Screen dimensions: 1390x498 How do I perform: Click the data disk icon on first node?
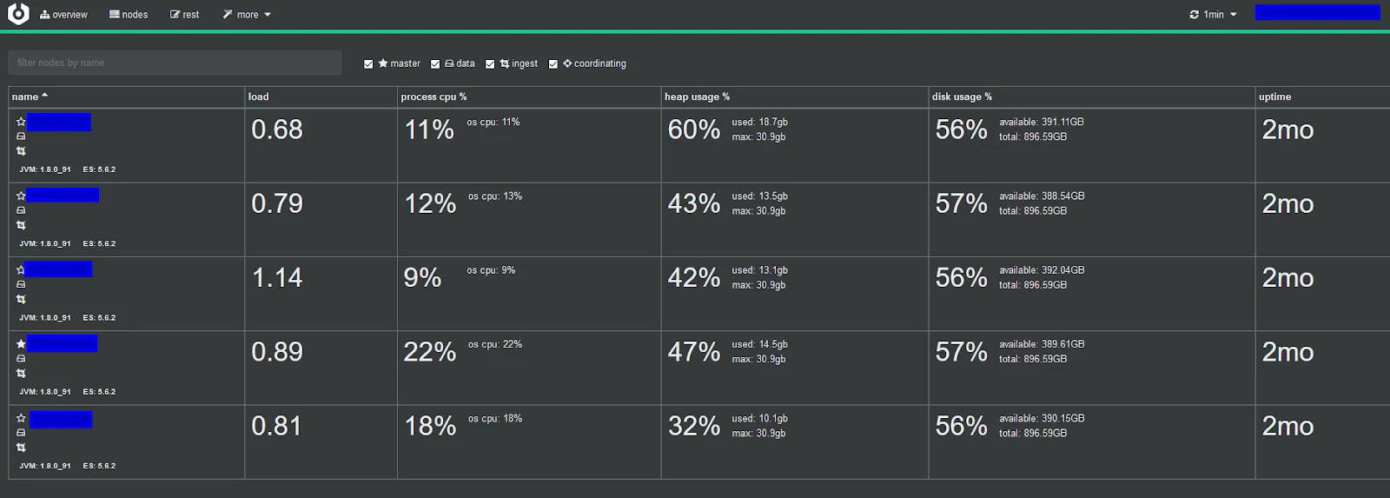(21, 136)
